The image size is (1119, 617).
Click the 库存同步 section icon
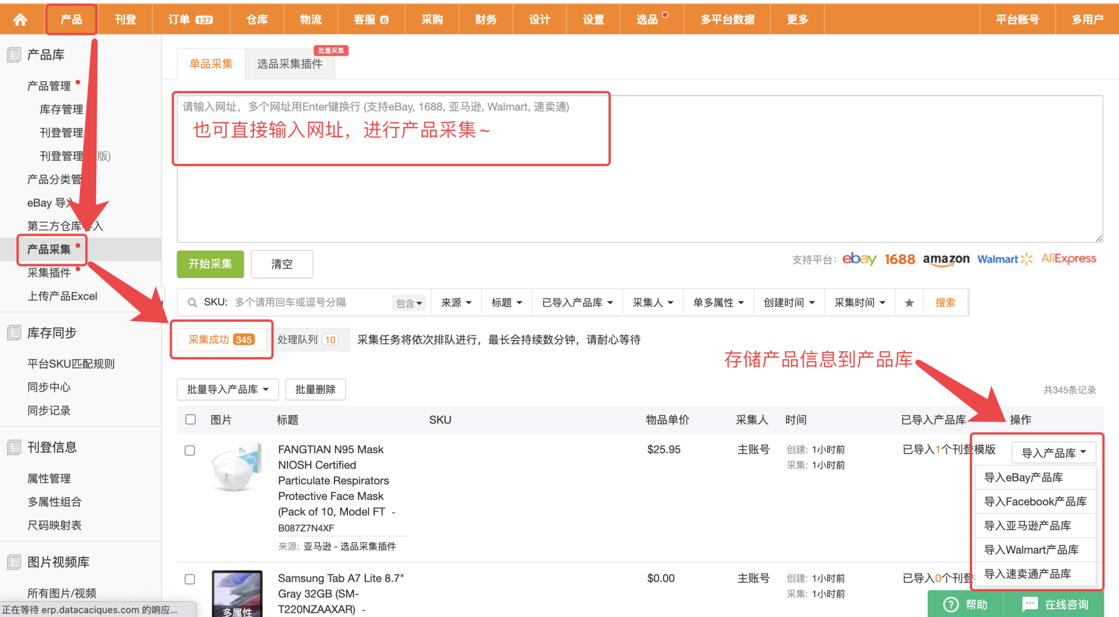pos(14,333)
